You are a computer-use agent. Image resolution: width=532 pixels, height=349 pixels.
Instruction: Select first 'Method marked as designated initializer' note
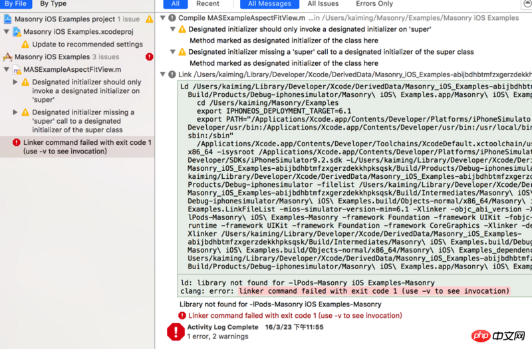[x=284, y=41]
